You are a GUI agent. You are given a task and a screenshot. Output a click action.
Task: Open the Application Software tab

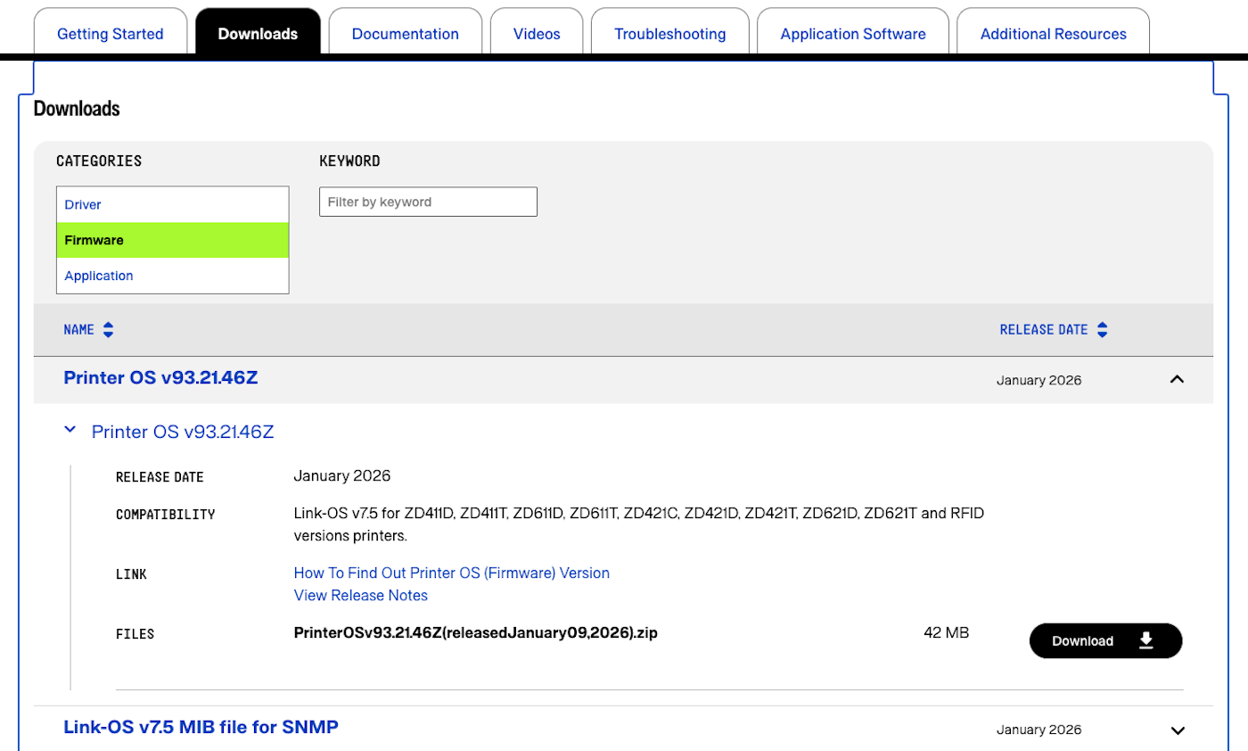coord(853,34)
